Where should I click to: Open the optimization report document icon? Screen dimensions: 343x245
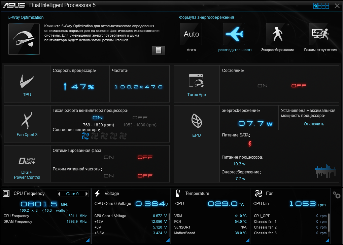[x=159, y=50]
